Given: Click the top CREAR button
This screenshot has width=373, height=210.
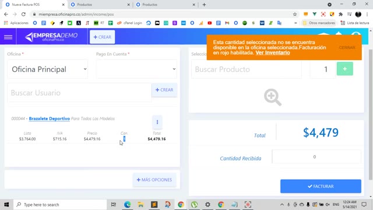Looking at the screenshot, I should [x=103, y=37].
